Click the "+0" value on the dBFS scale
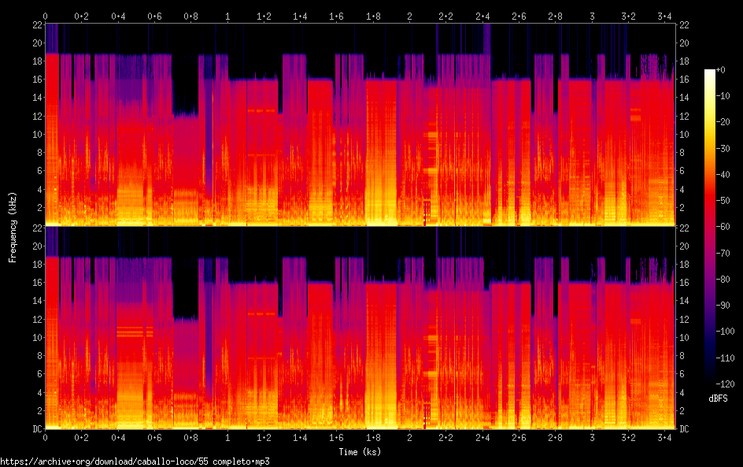This screenshot has width=743, height=467. [720, 69]
